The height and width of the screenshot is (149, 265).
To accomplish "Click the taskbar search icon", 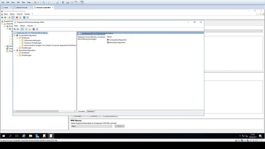I will point(10,136).
